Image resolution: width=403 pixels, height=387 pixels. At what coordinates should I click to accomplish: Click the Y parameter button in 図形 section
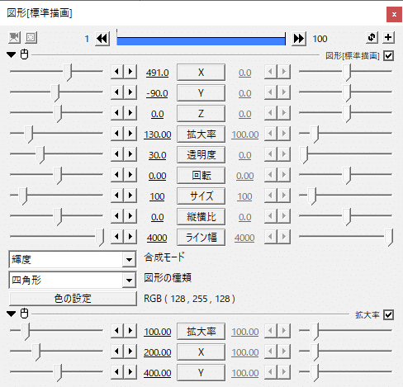click(201, 93)
